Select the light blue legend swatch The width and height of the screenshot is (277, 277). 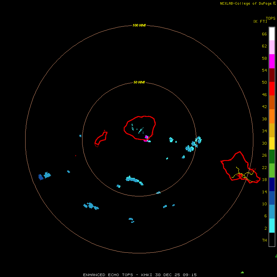272,212
